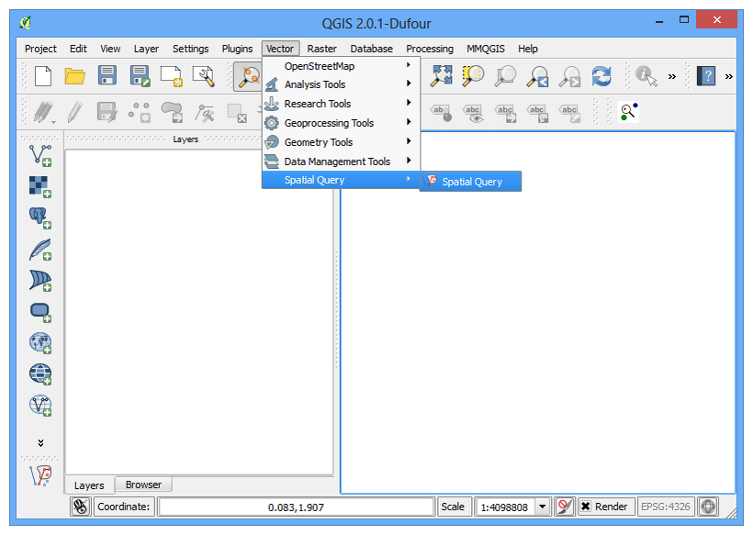Toggle extents and mouse position display icon
The height and width of the screenshot is (535, 753).
80,507
